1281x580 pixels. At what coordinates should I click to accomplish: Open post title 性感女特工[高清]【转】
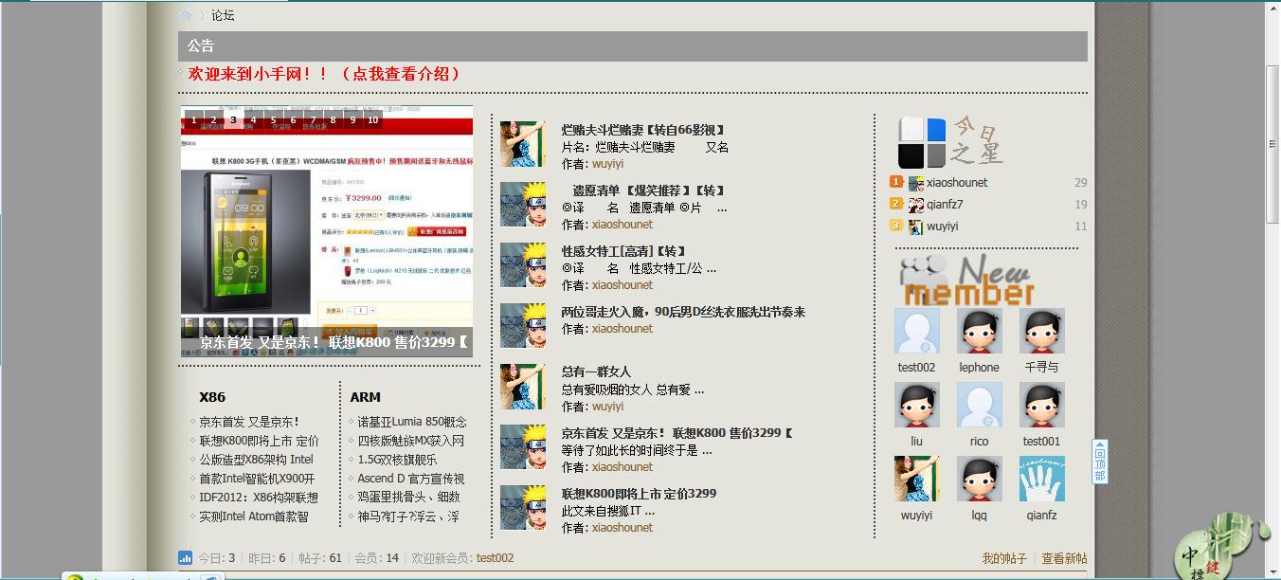coord(623,251)
